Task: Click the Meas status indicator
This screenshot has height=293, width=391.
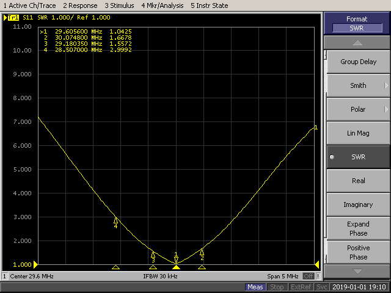Action: click(x=255, y=287)
